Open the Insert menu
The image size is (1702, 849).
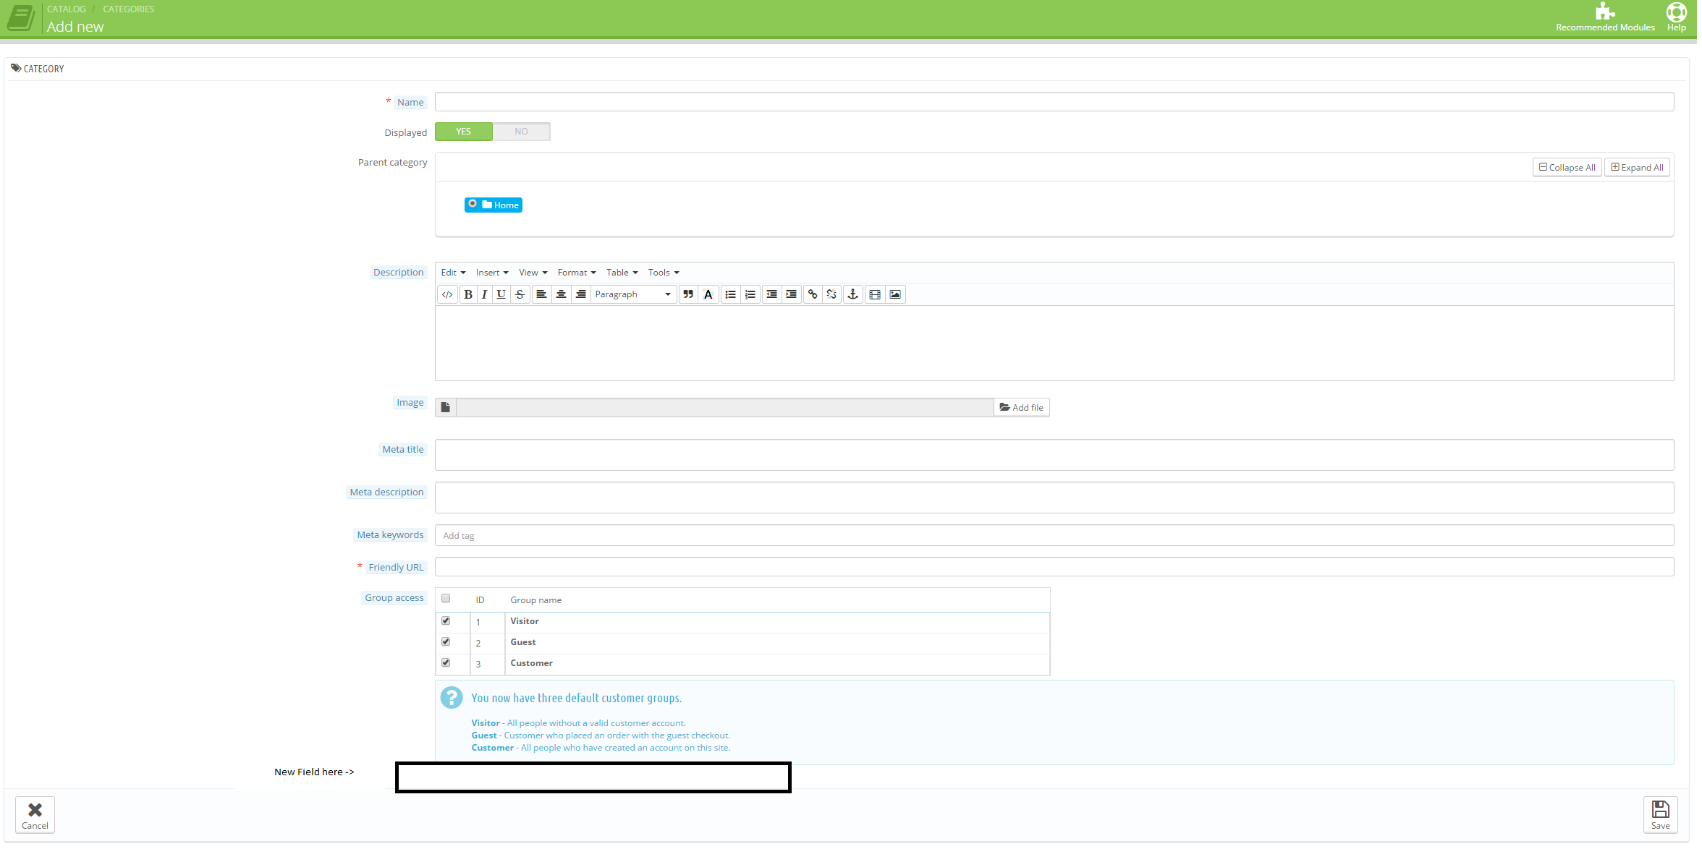pyautogui.click(x=492, y=273)
